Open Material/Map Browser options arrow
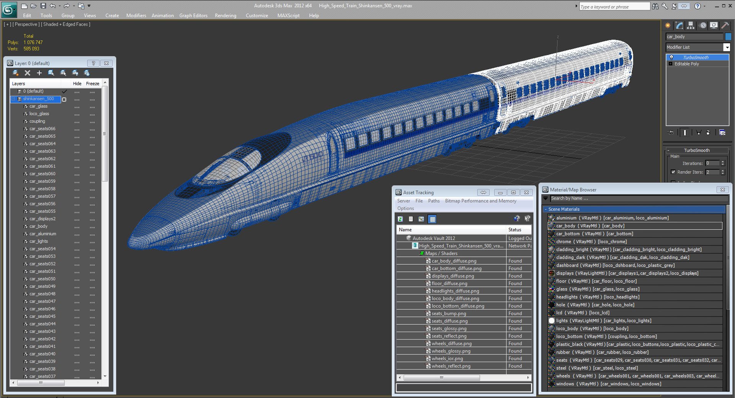 point(546,198)
